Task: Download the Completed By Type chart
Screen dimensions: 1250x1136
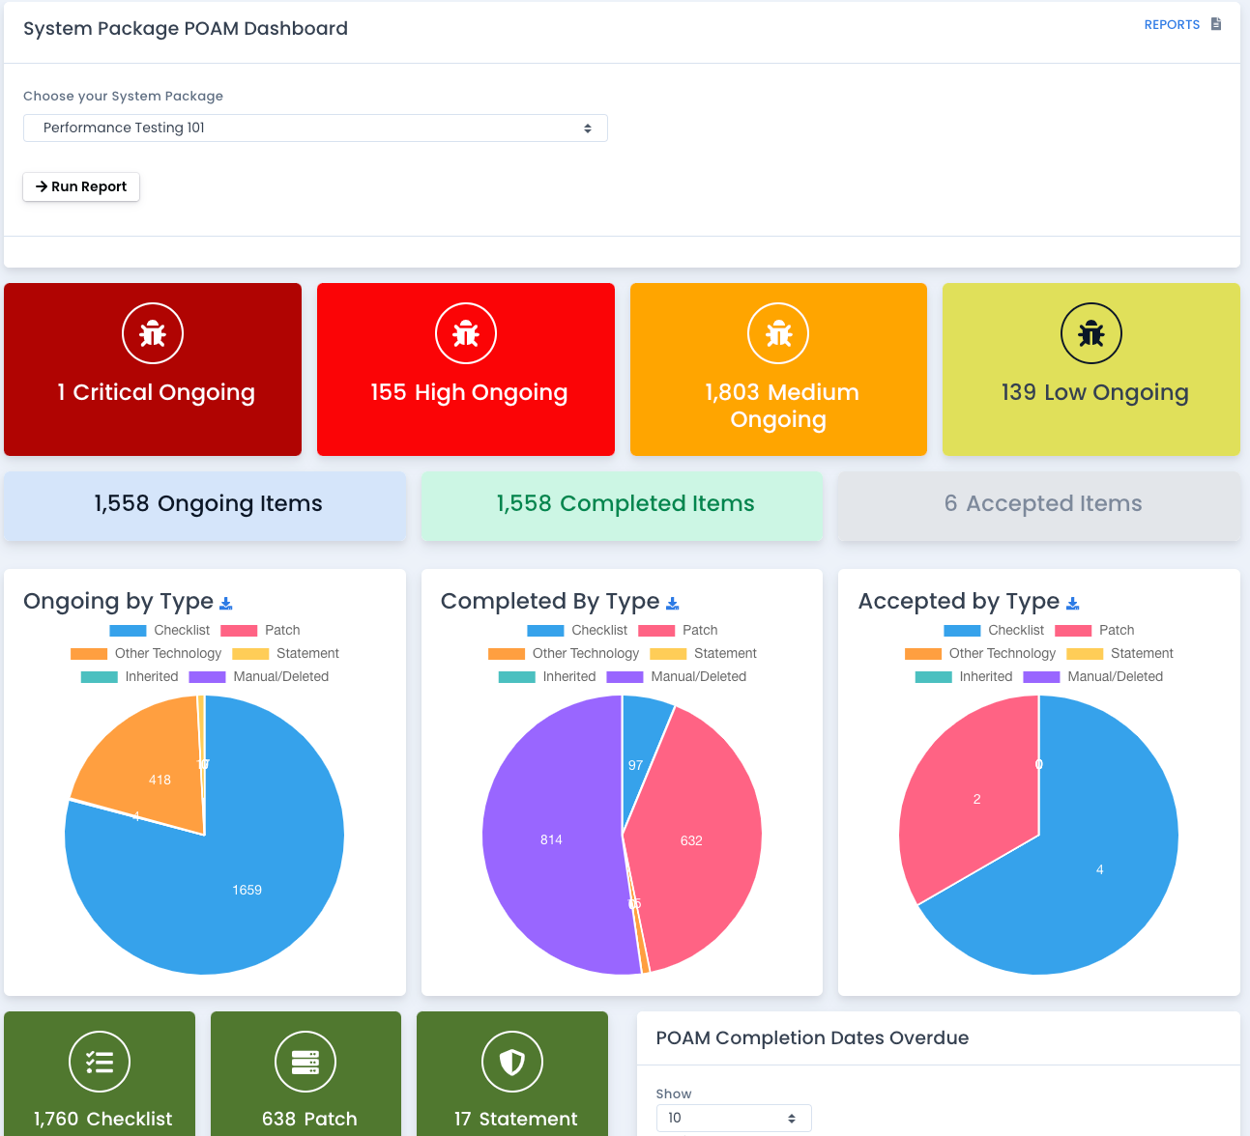Action: [x=673, y=604]
